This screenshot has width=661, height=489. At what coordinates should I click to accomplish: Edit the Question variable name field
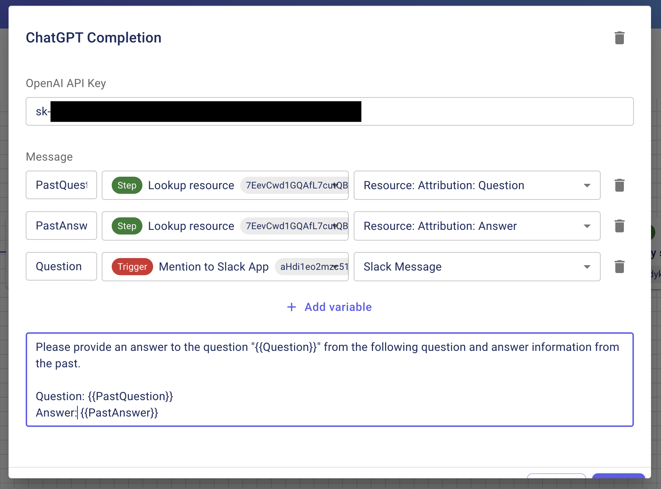[61, 267]
